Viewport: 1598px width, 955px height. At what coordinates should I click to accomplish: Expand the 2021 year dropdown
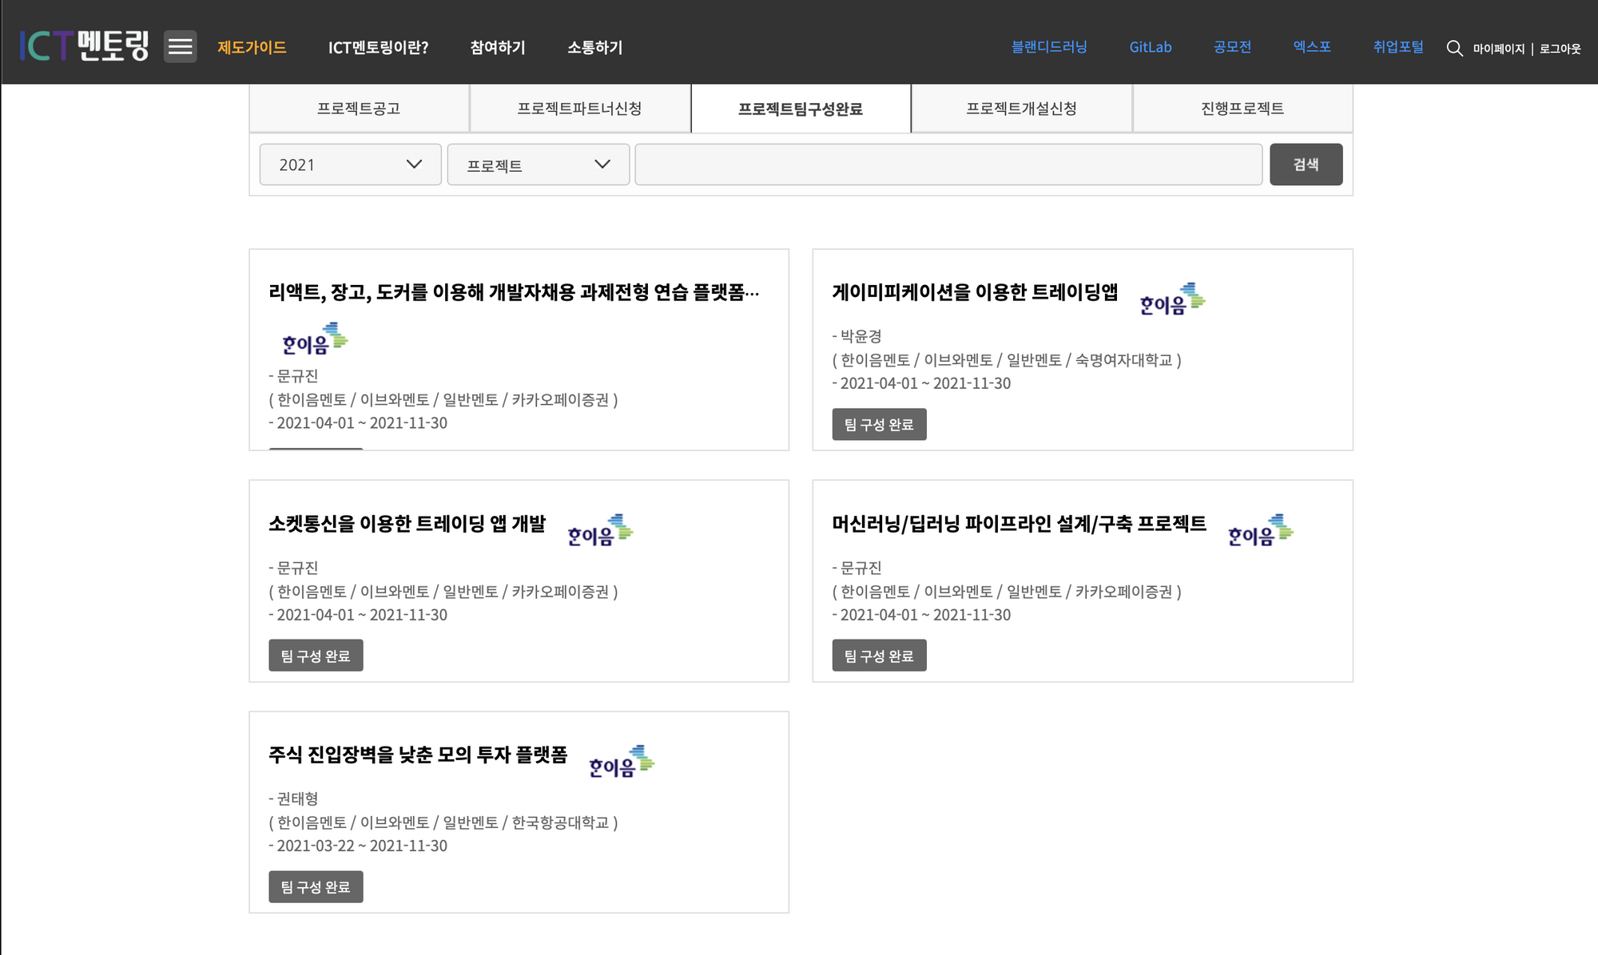(x=350, y=164)
